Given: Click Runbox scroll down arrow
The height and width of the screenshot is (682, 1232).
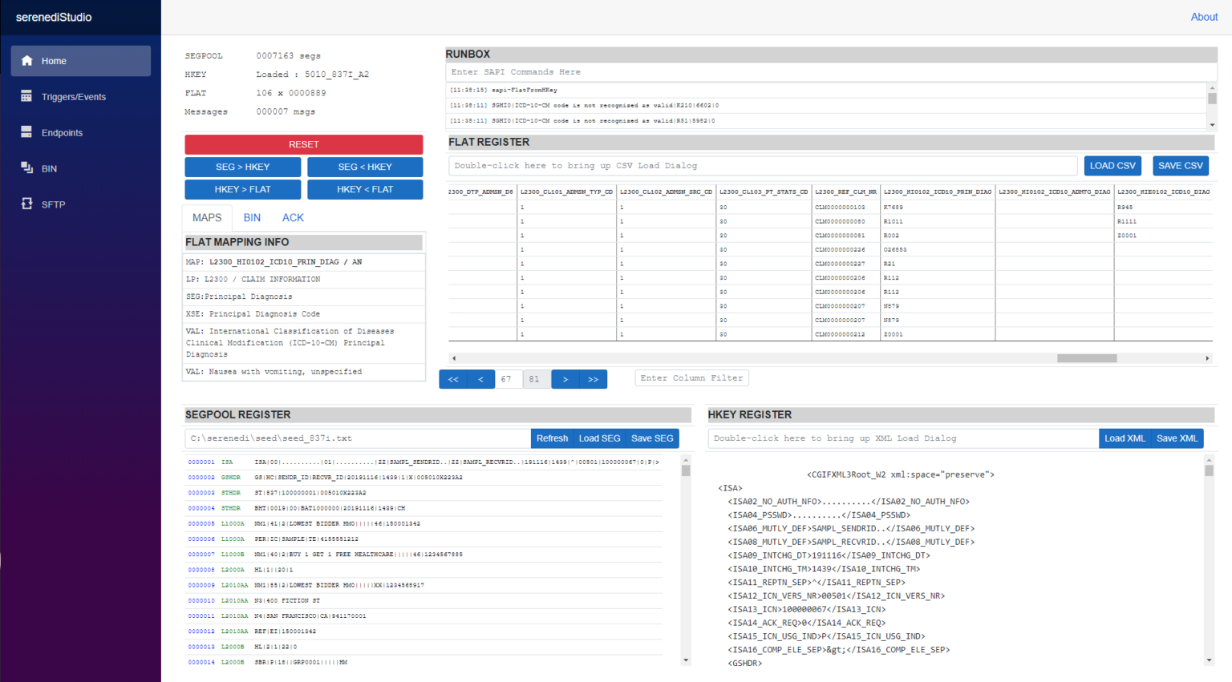Looking at the screenshot, I should coord(1212,125).
